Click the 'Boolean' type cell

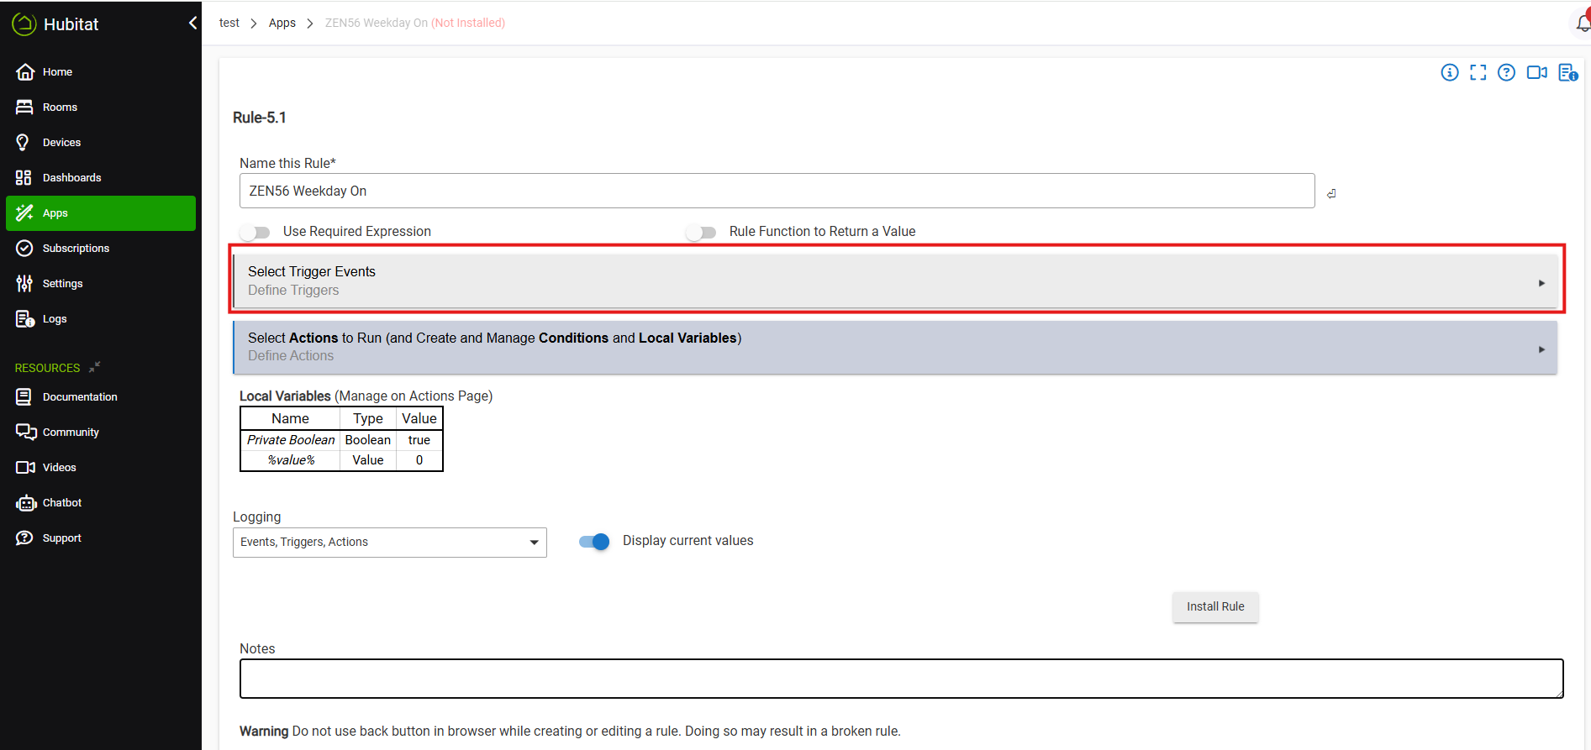(368, 440)
